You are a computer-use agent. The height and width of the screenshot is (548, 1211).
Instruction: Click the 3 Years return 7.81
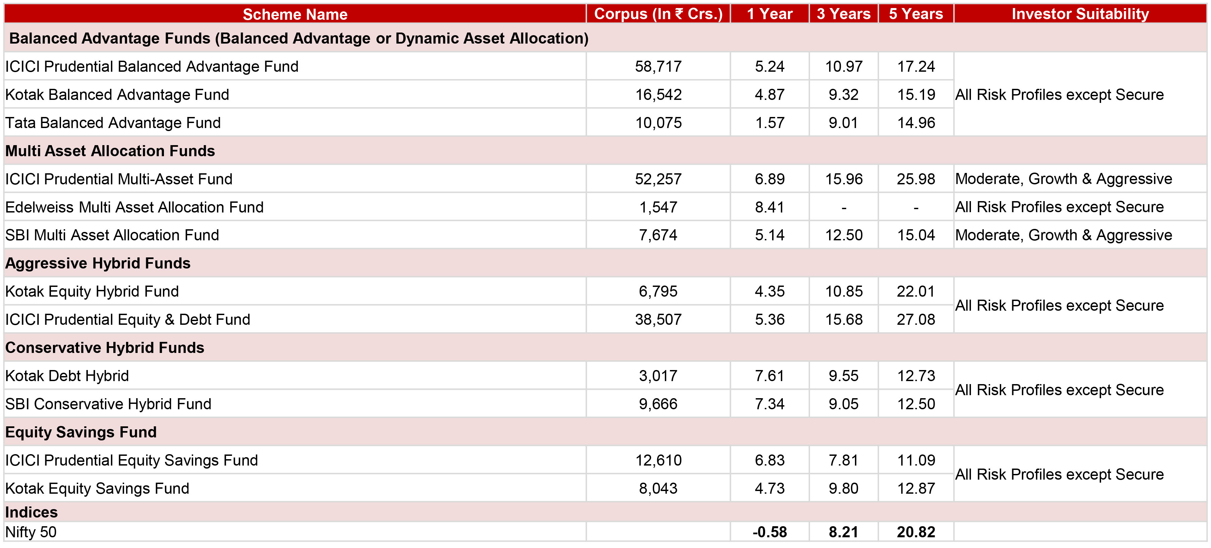[844, 461]
